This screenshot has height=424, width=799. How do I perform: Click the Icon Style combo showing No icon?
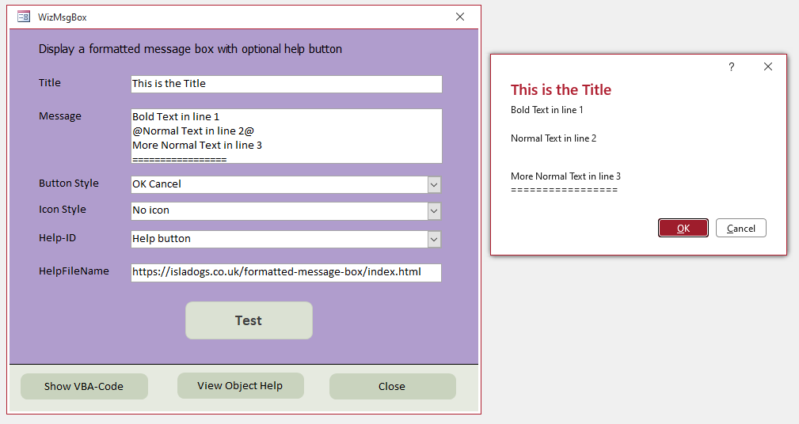click(x=279, y=211)
